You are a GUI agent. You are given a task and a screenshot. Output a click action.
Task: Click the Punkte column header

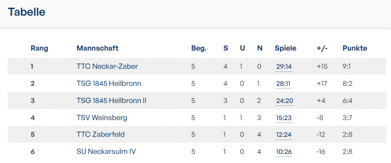click(355, 48)
